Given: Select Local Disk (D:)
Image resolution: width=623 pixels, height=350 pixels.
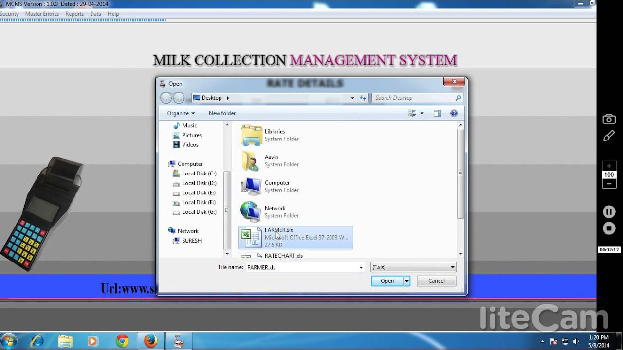Looking at the screenshot, I should click(x=195, y=183).
